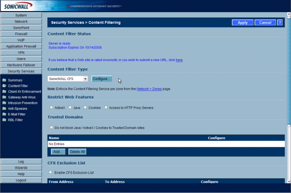Click the scrollbar down arrow
The width and height of the screenshot is (291, 193).
pyautogui.click(x=289, y=181)
